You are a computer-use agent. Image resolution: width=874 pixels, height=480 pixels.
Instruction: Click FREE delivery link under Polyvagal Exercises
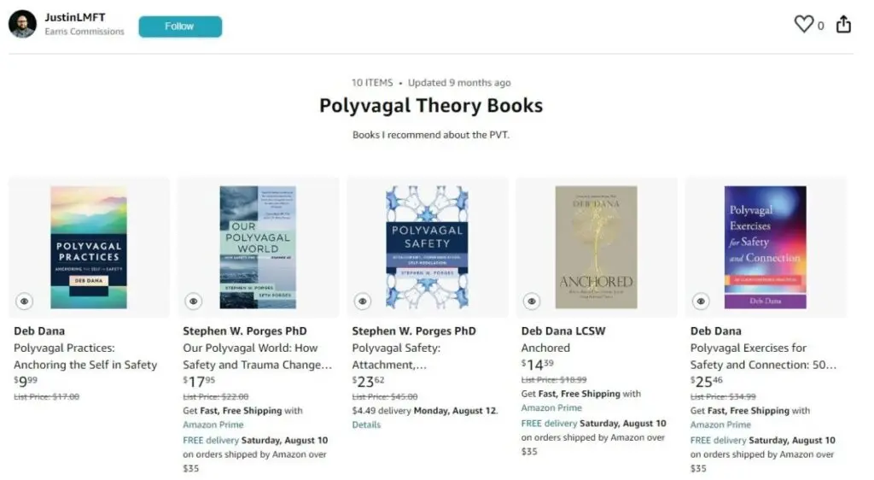[x=719, y=440]
